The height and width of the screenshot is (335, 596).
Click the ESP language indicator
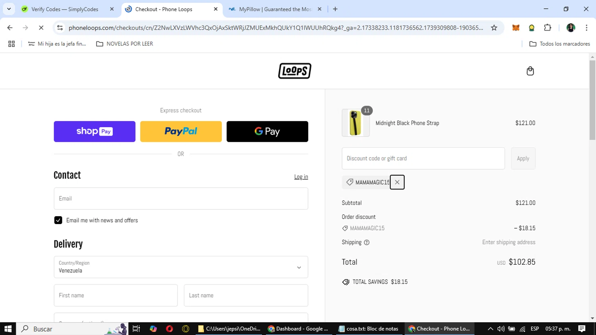pyautogui.click(x=535, y=329)
